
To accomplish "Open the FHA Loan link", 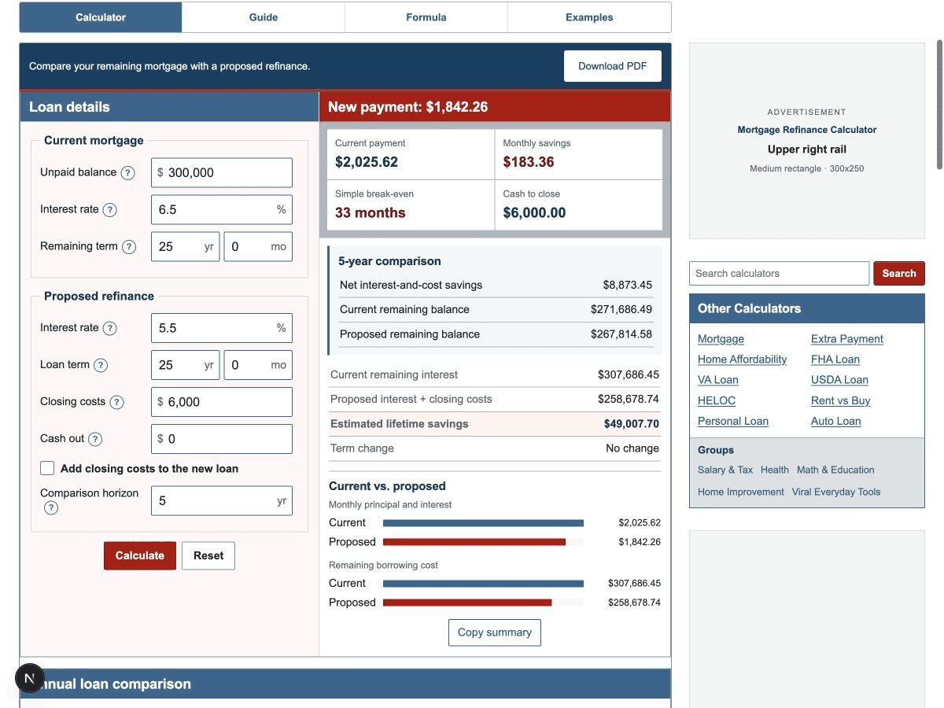I will [x=835, y=360].
